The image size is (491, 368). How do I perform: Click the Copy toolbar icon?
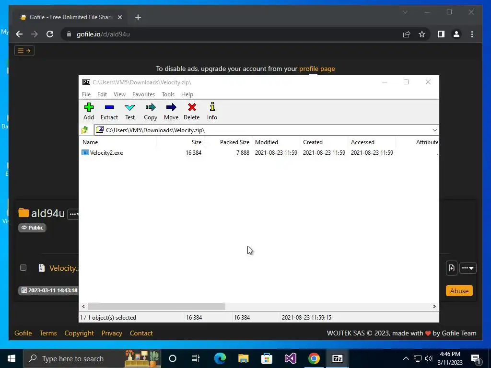point(150,111)
